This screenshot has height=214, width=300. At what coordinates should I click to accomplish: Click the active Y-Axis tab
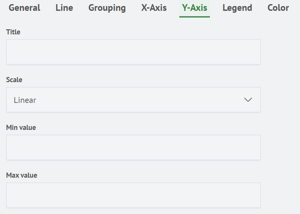tap(195, 8)
